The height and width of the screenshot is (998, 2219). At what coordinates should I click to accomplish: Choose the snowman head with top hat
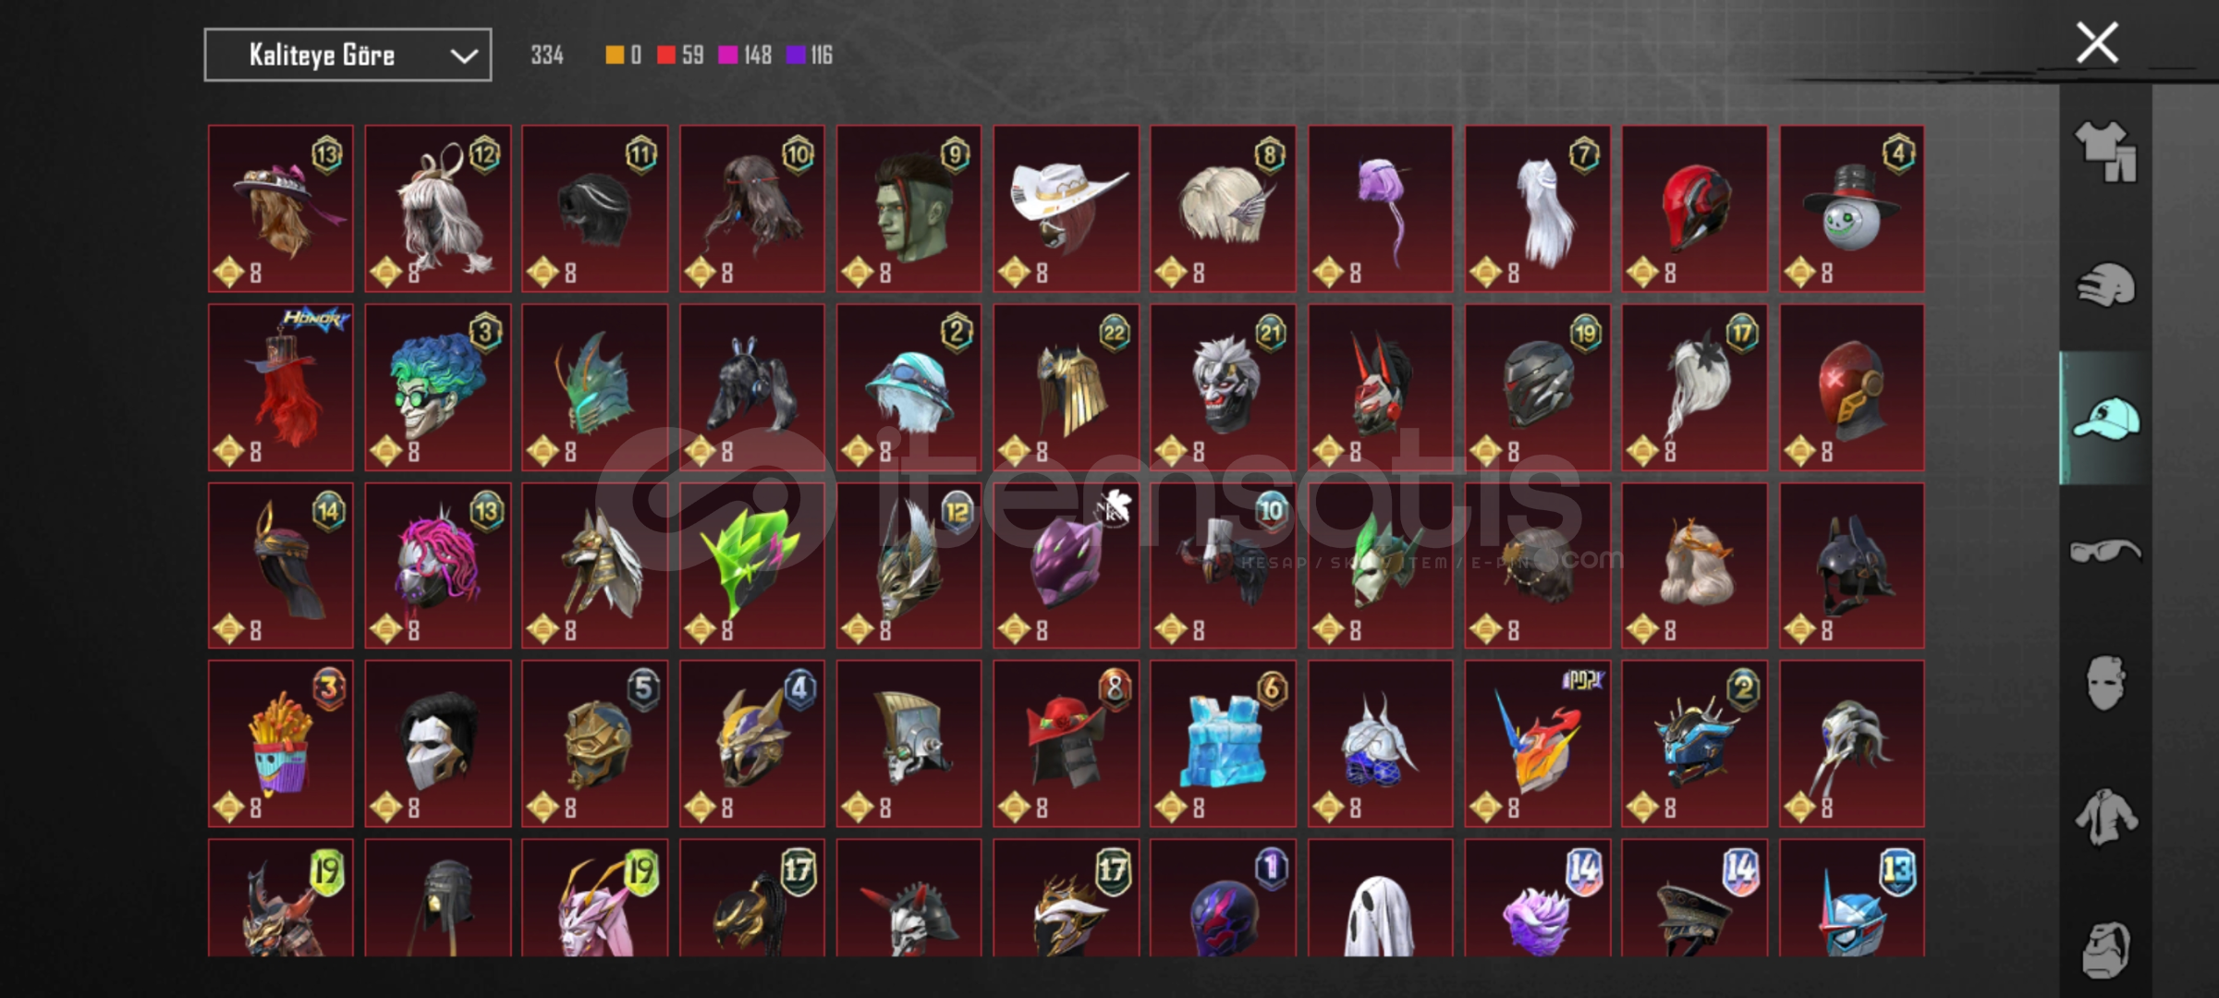click(x=1852, y=209)
